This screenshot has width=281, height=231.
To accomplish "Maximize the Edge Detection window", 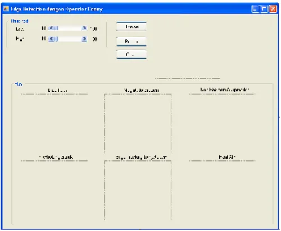I will point(264,9).
